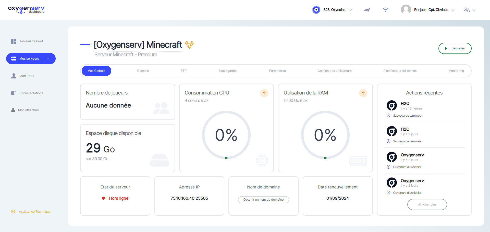490x232 pixels.
Task: Click the wifi status icon in header
Action: pos(386,10)
